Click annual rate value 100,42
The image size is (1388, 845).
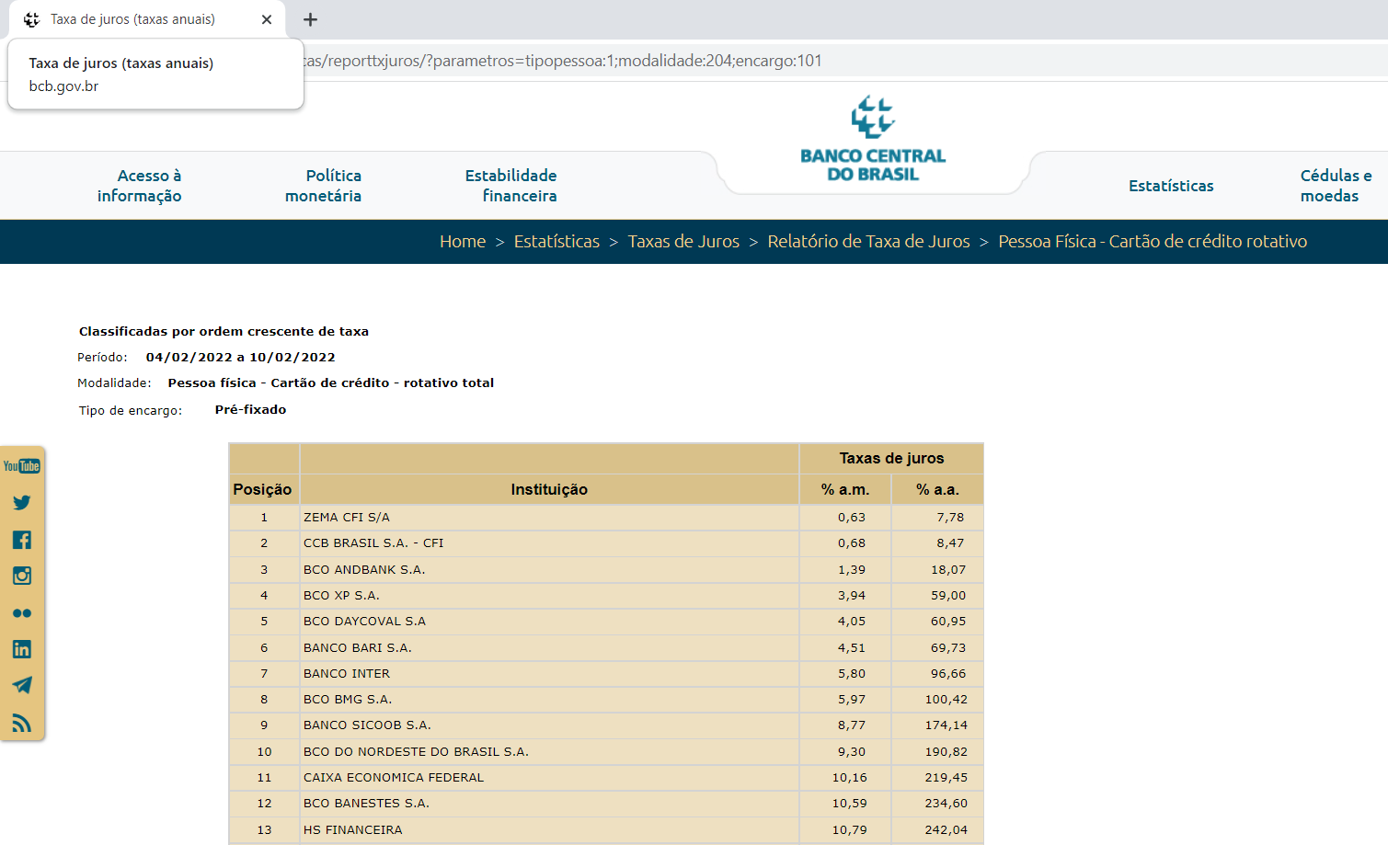click(946, 700)
